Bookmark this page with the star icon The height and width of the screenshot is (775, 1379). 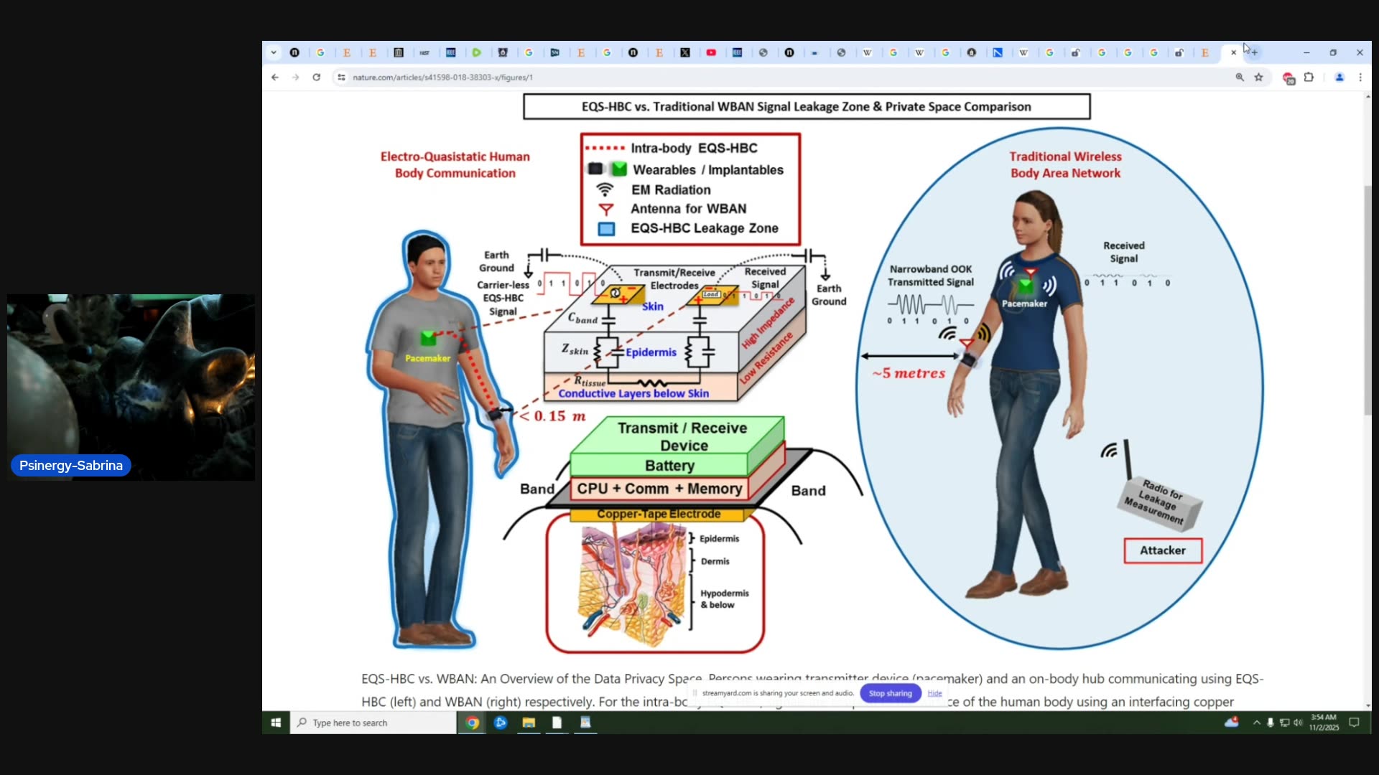click(1258, 77)
